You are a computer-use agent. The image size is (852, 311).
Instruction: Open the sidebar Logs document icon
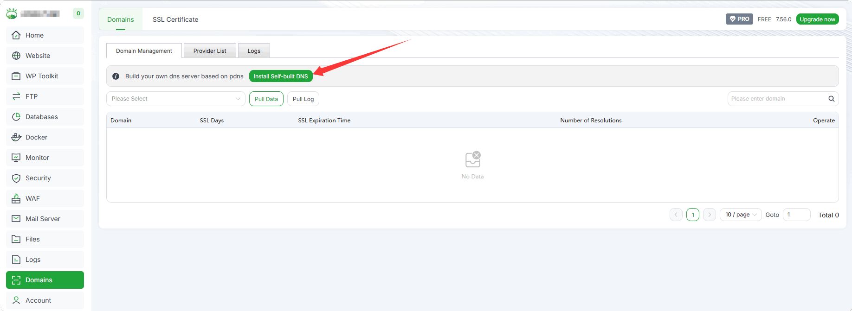click(x=16, y=260)
